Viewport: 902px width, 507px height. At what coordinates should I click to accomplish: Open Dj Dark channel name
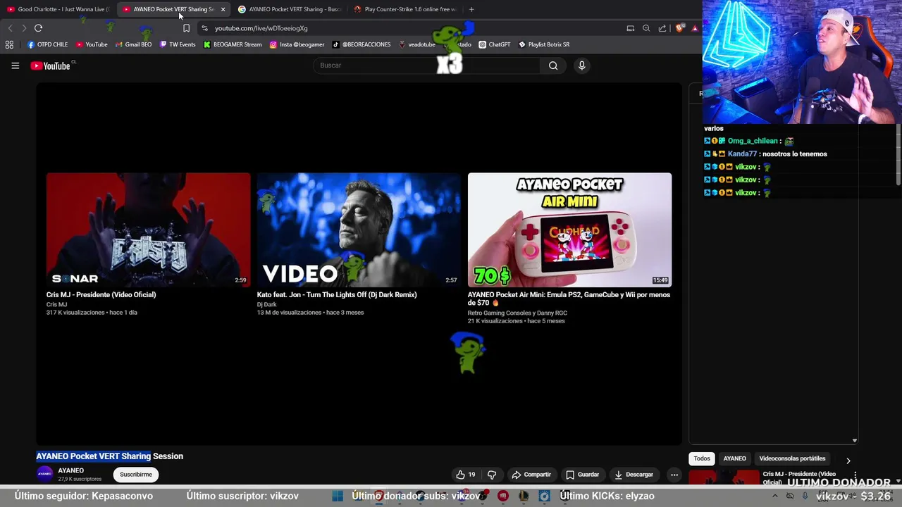[266, 304]
